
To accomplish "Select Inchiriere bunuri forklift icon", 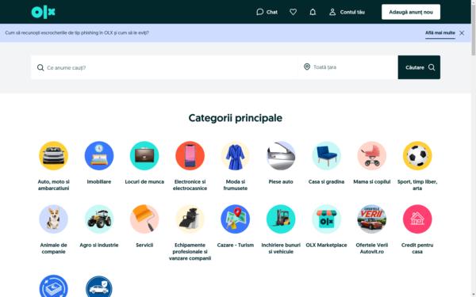I will 281,219.
